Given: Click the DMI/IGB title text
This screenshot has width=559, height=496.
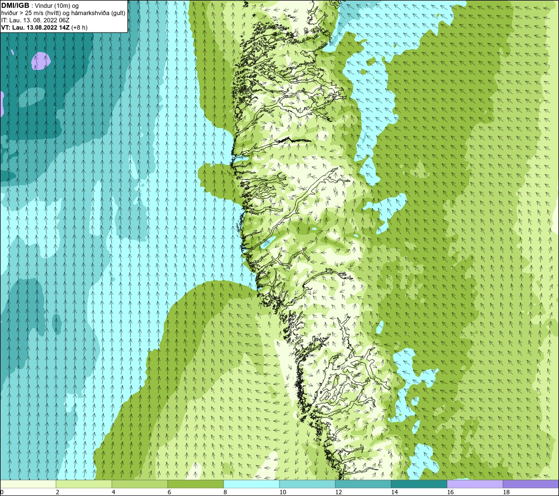Looking at the screenshot, I should point(15,6).
